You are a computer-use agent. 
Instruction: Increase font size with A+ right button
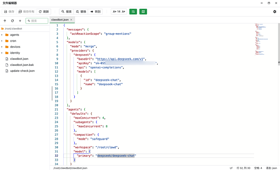[123, 12]
